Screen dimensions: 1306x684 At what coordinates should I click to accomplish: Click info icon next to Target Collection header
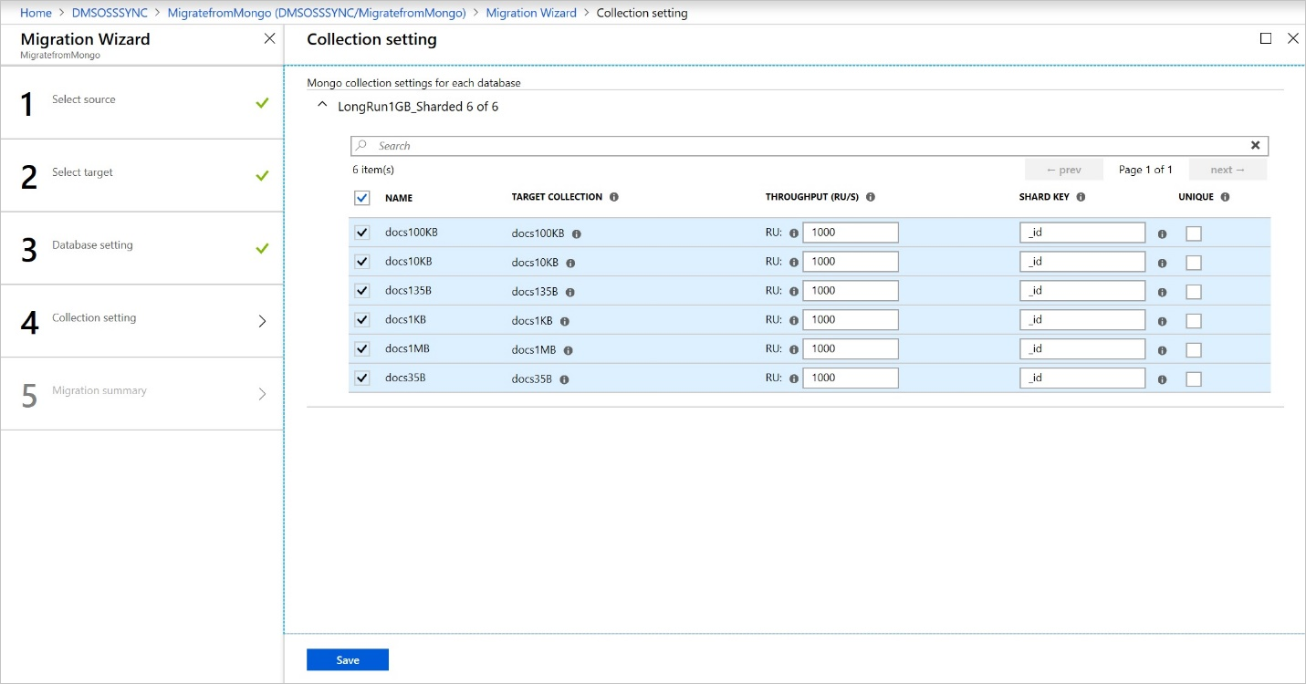coord(614,197)
